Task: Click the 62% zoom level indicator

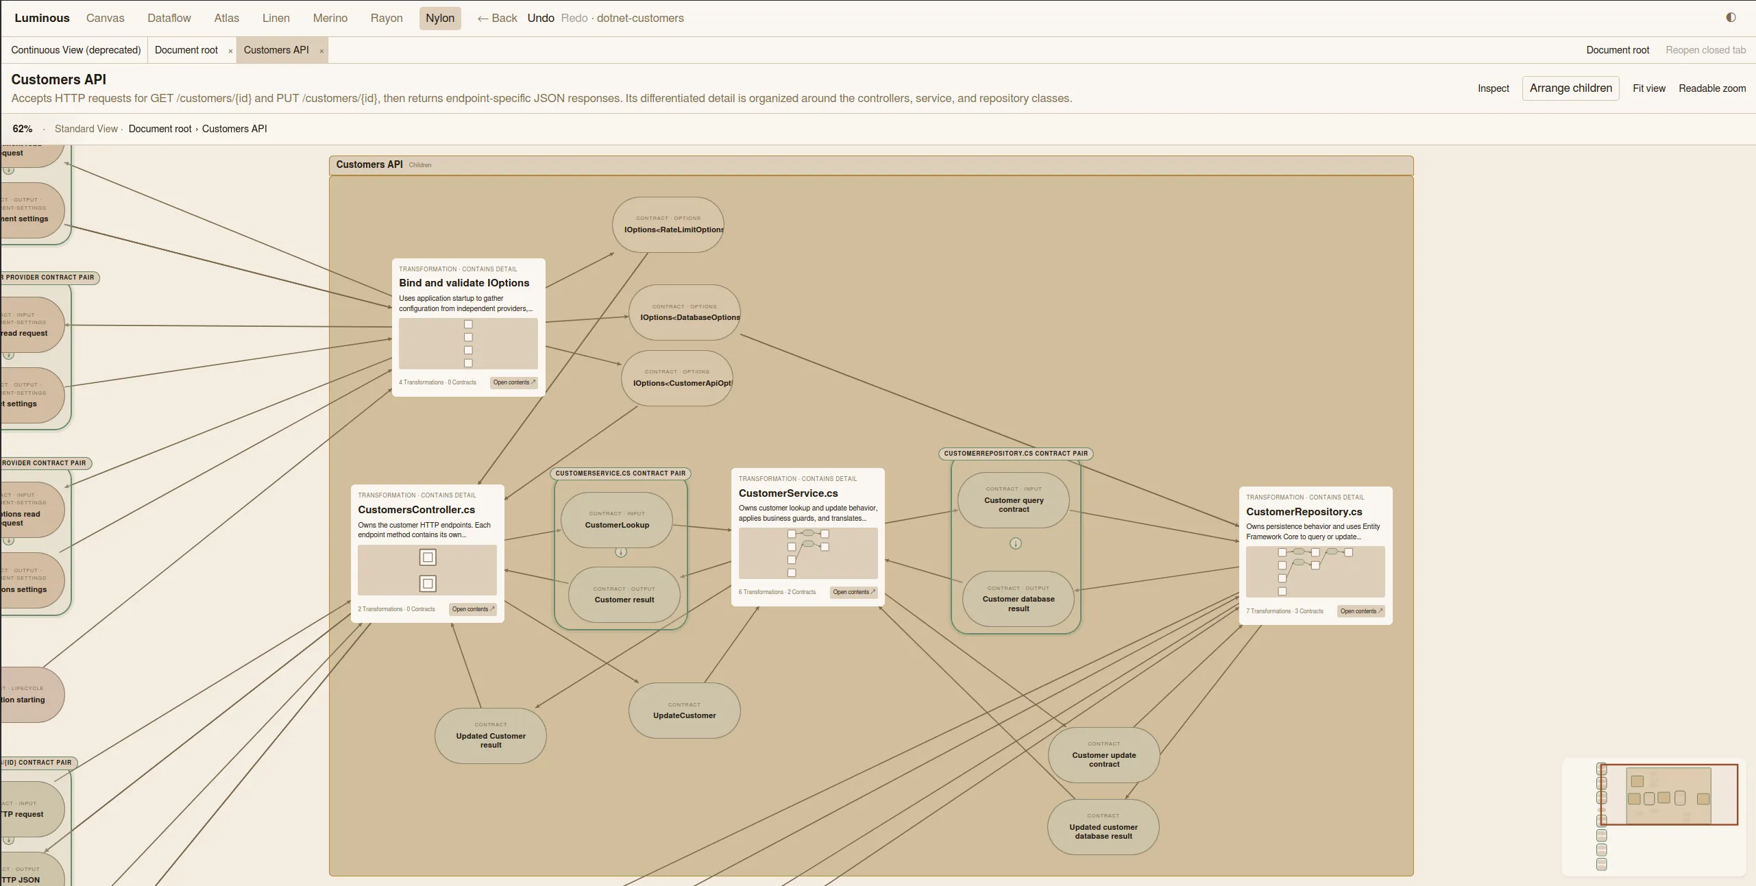Action: click(23, 129)
